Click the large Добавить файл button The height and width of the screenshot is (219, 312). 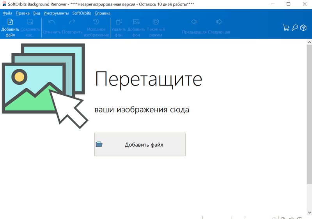click(x=140, y=144)
